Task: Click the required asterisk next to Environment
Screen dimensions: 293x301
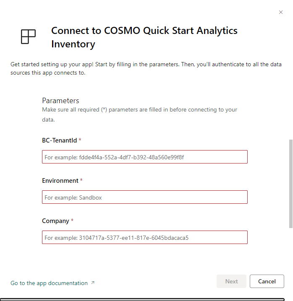Action: pyautogui.click(x=81, y=181)
